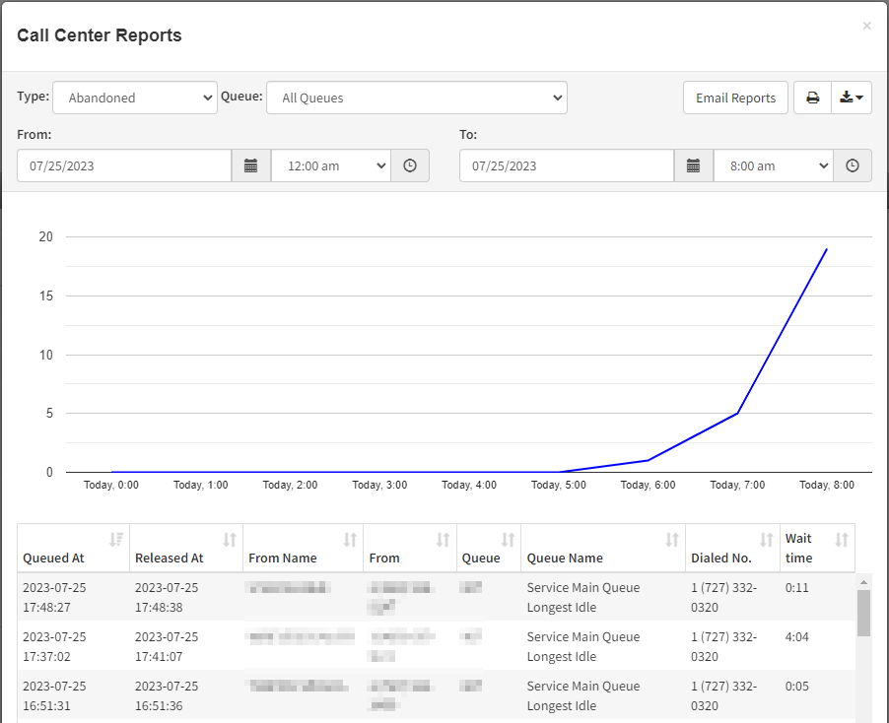Expand the Queue dropdown showing All Queues
The image size is (889, 723).
pyautogui.click(x=417, y=98)
